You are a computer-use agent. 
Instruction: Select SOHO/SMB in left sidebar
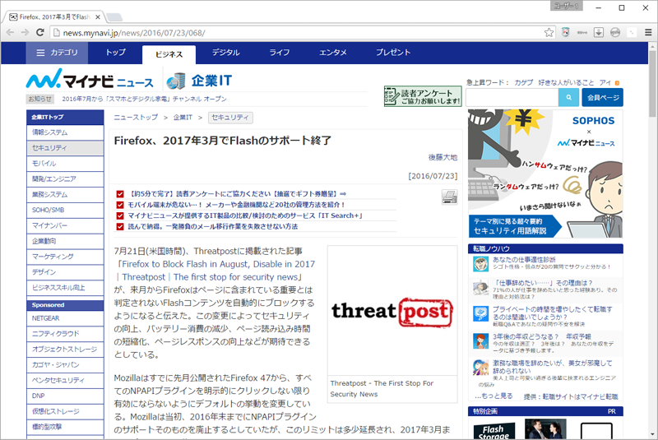pos(65,211)
